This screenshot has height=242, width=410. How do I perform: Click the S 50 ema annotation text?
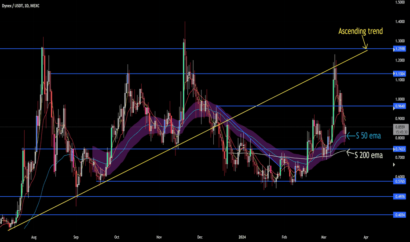pyautogui.click(x=368, y=136)
